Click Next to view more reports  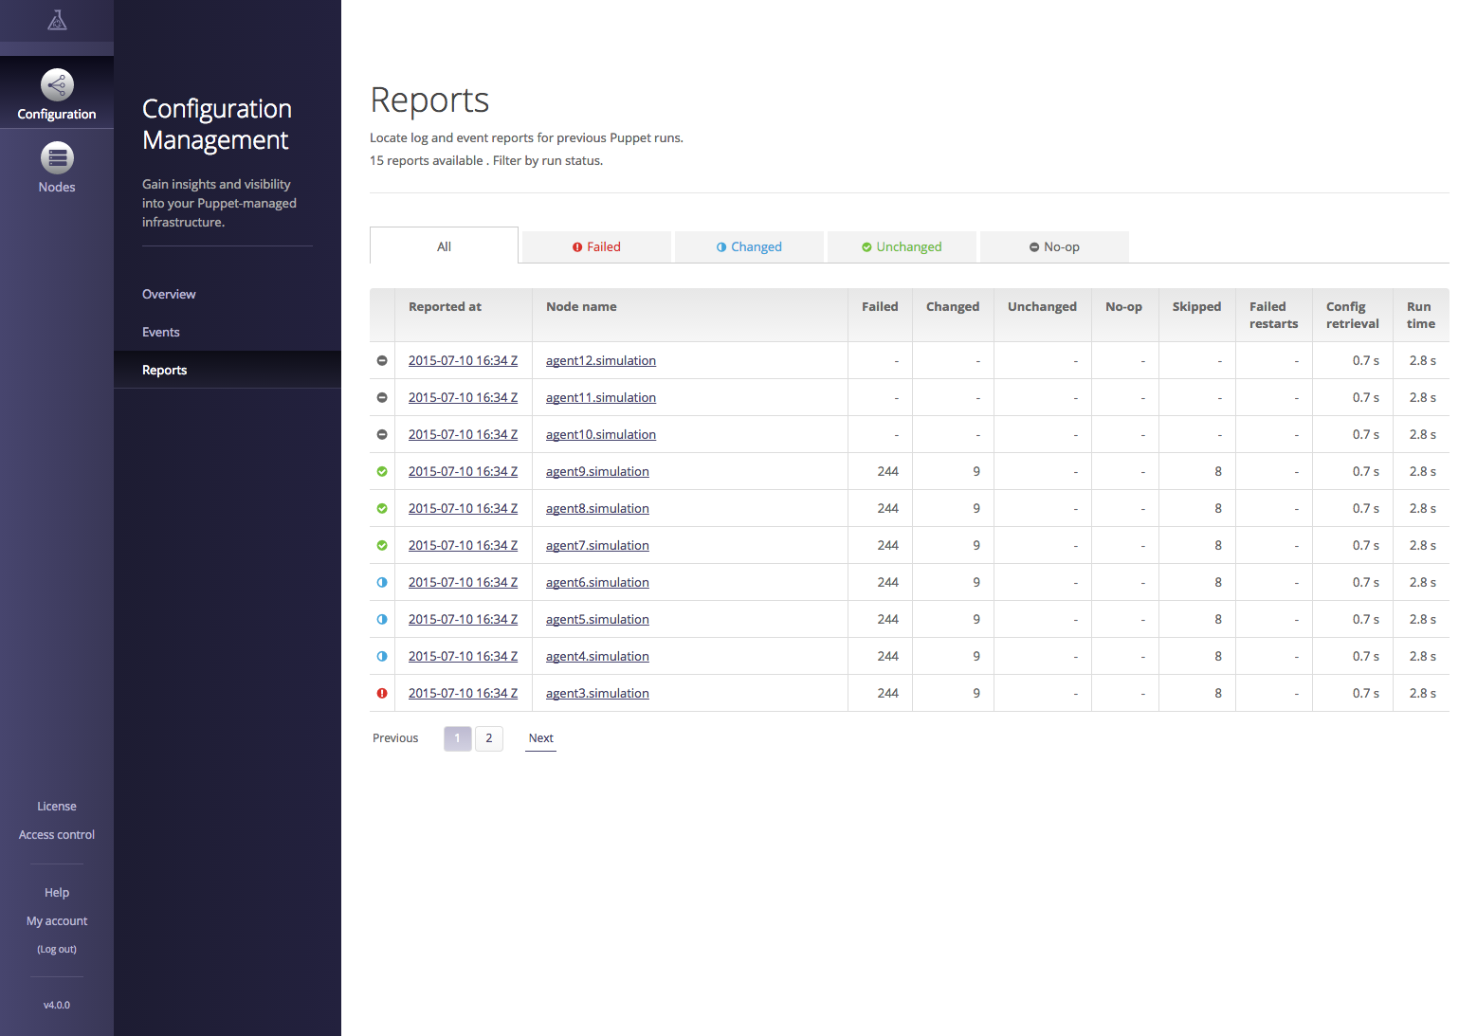(540, 737)
